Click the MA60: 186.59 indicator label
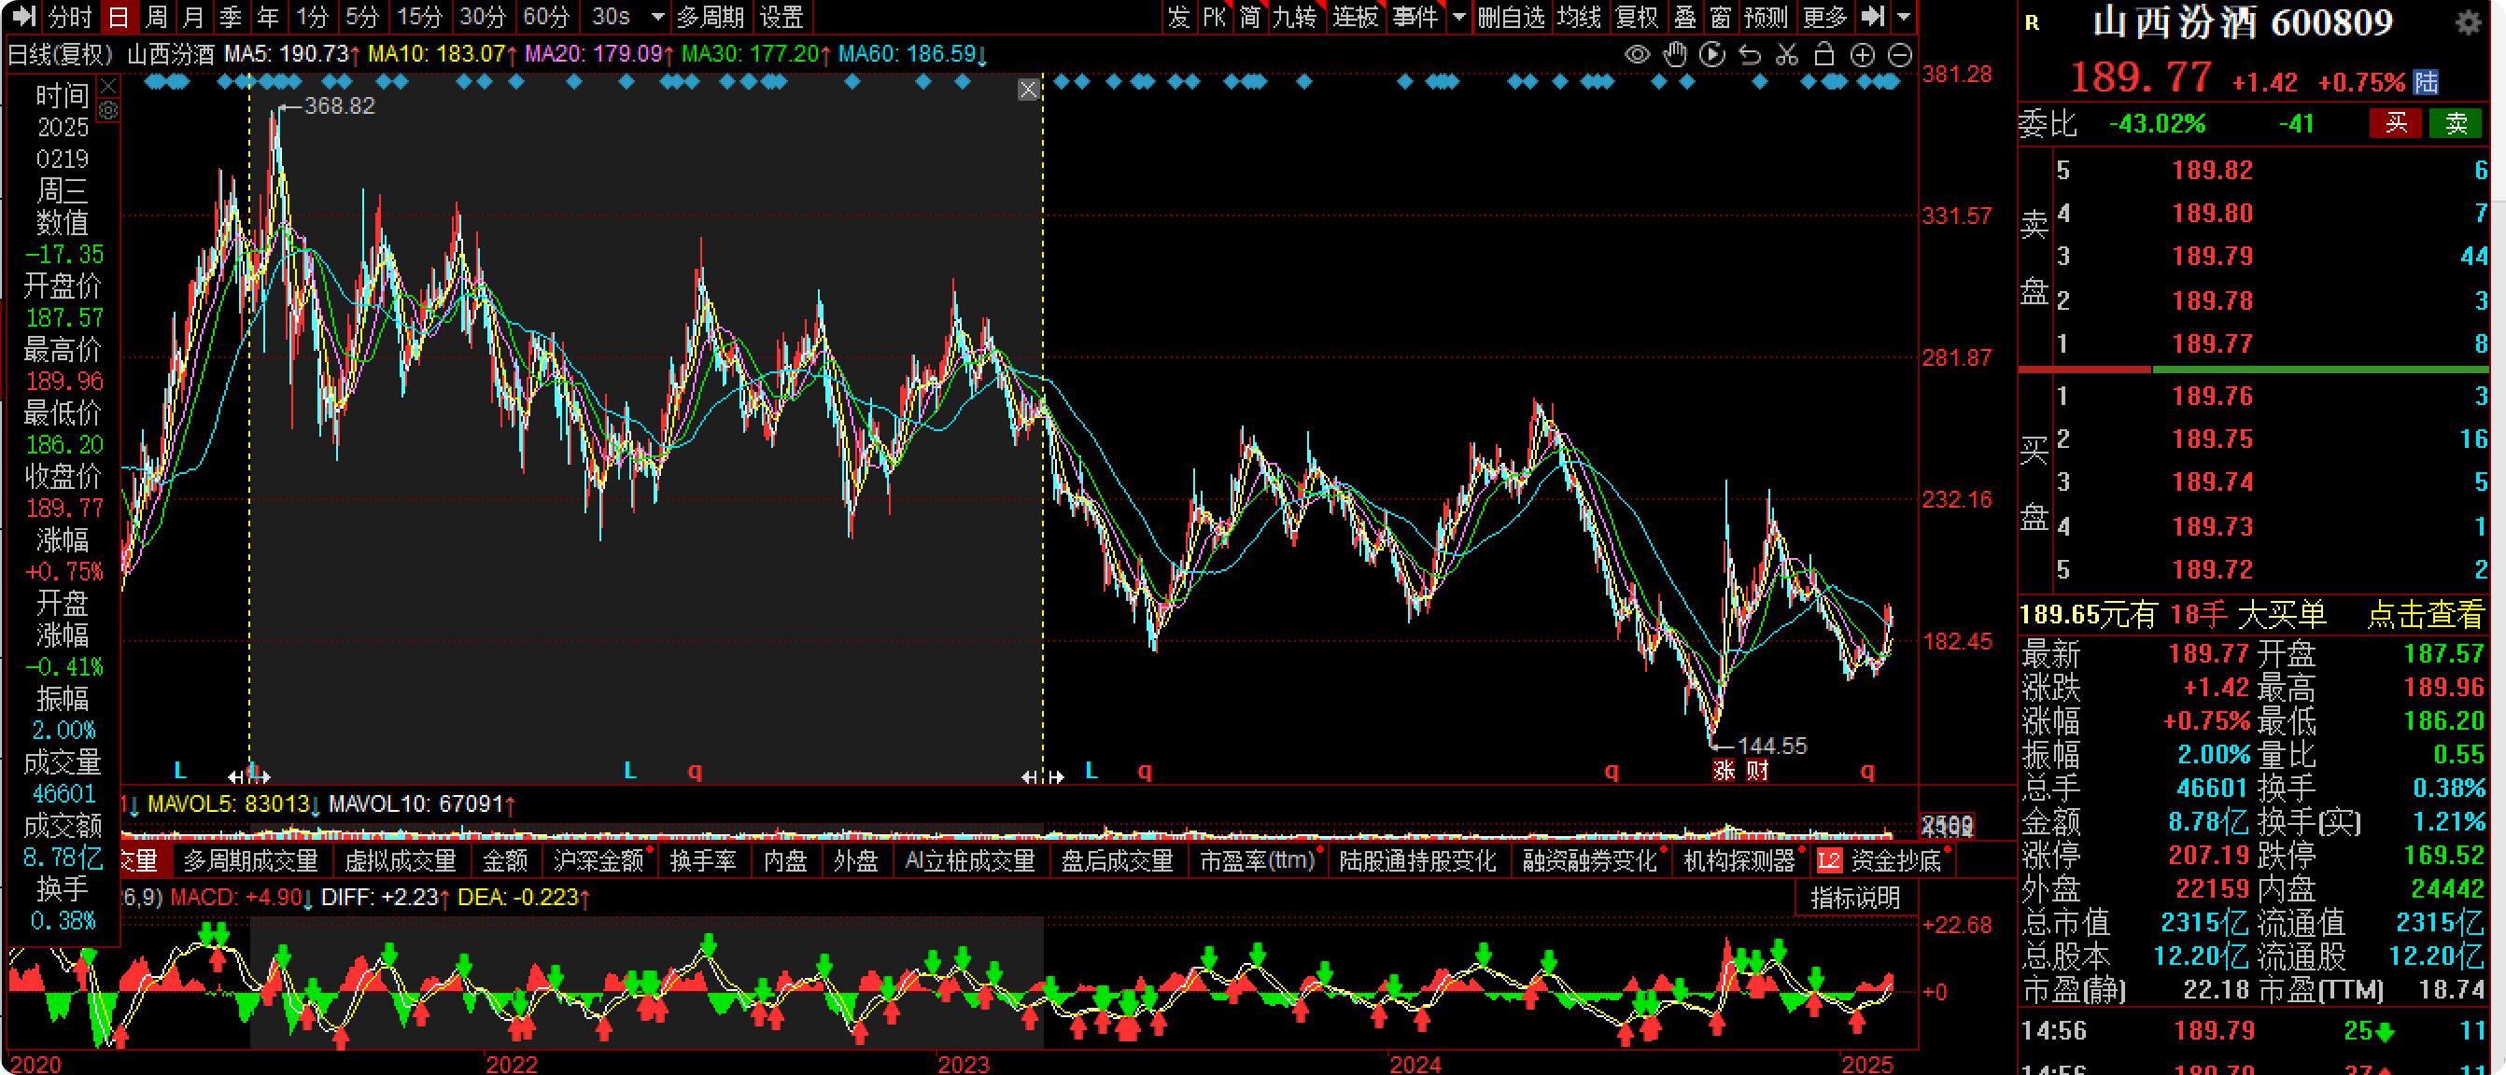 911,54
